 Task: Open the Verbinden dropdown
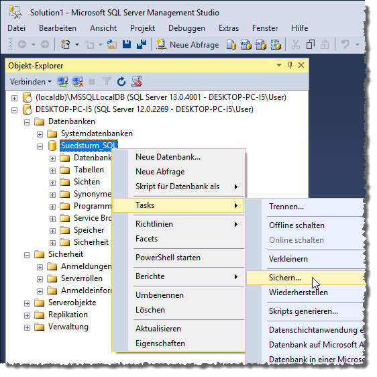tap(31, 82)
